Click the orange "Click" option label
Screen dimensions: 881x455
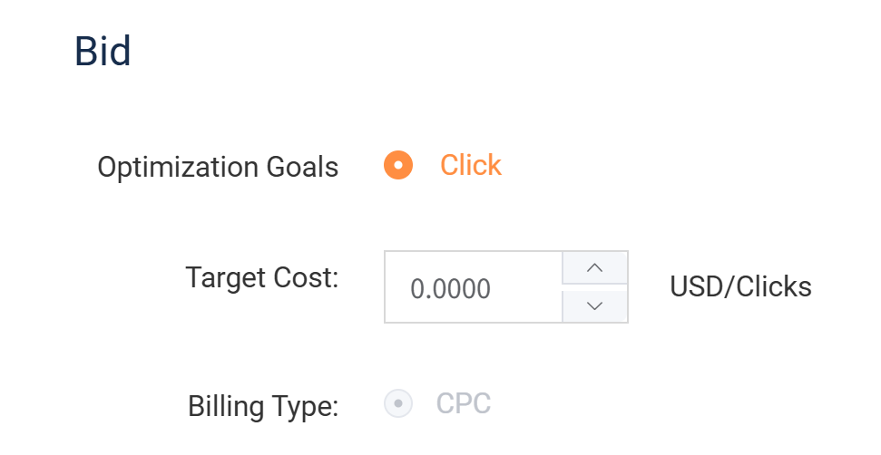470,166
